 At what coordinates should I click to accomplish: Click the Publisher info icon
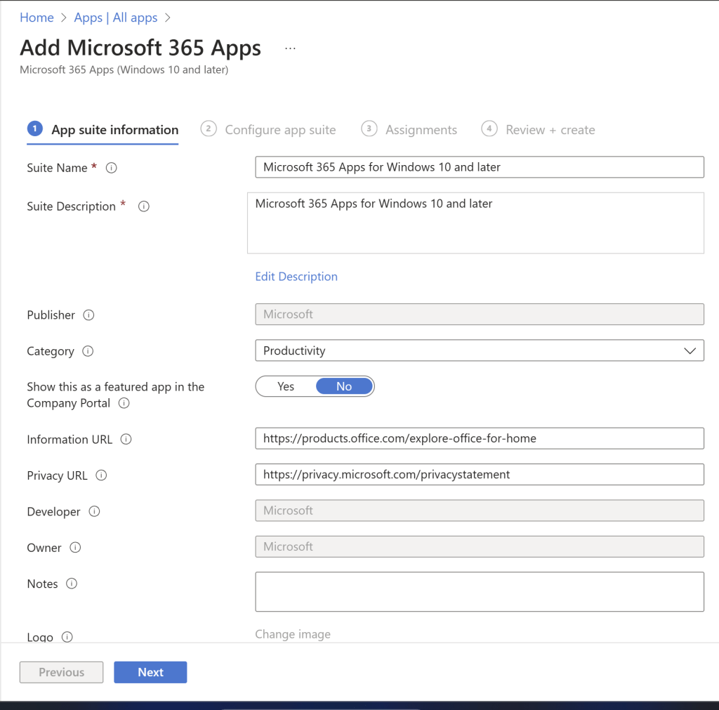[88, 315]
